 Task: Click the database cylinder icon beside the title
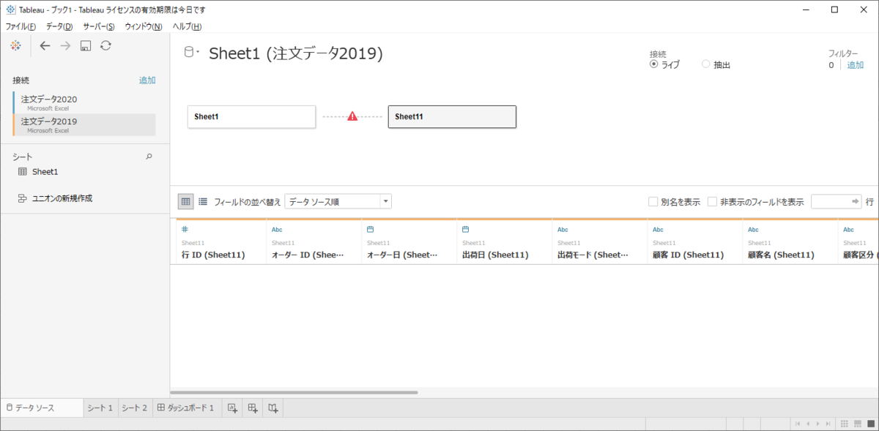pos(188,53)
